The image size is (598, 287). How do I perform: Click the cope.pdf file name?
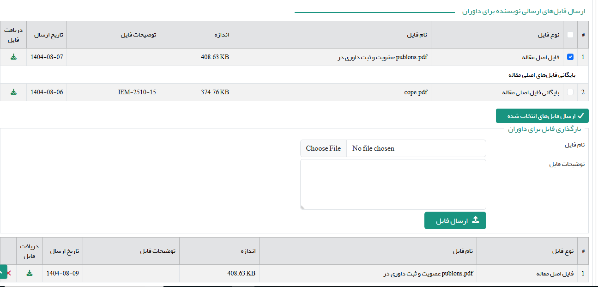click(416, 92)
